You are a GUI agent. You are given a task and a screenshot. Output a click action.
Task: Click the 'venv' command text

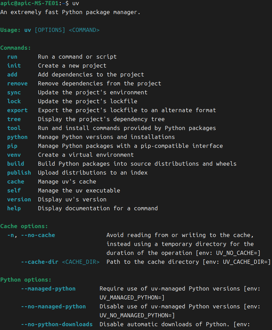(x=14, y=155)
